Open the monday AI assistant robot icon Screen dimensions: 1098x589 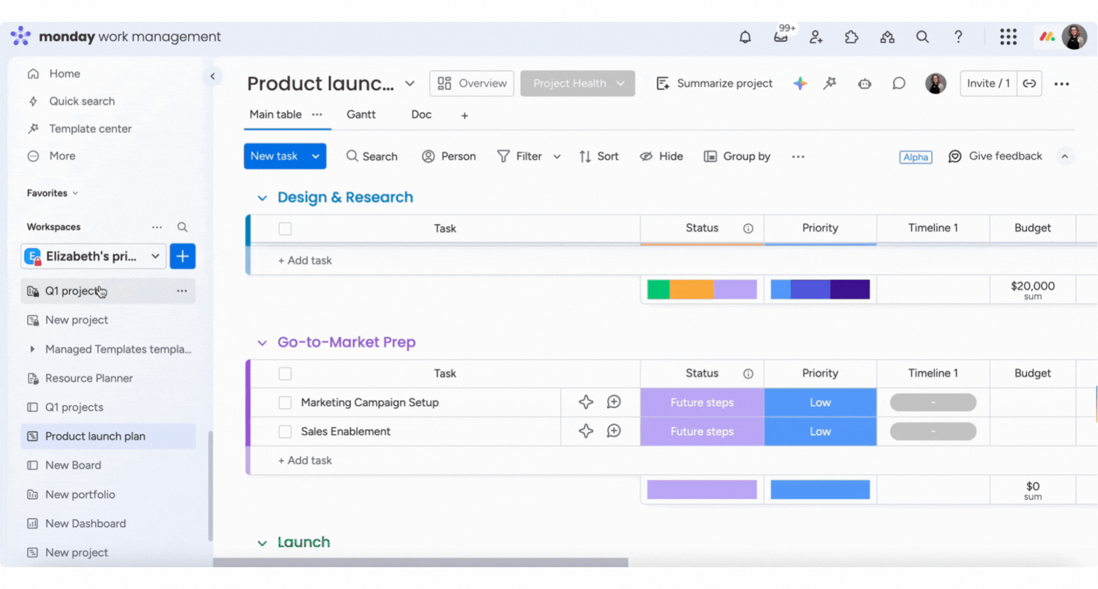(864, 84)
